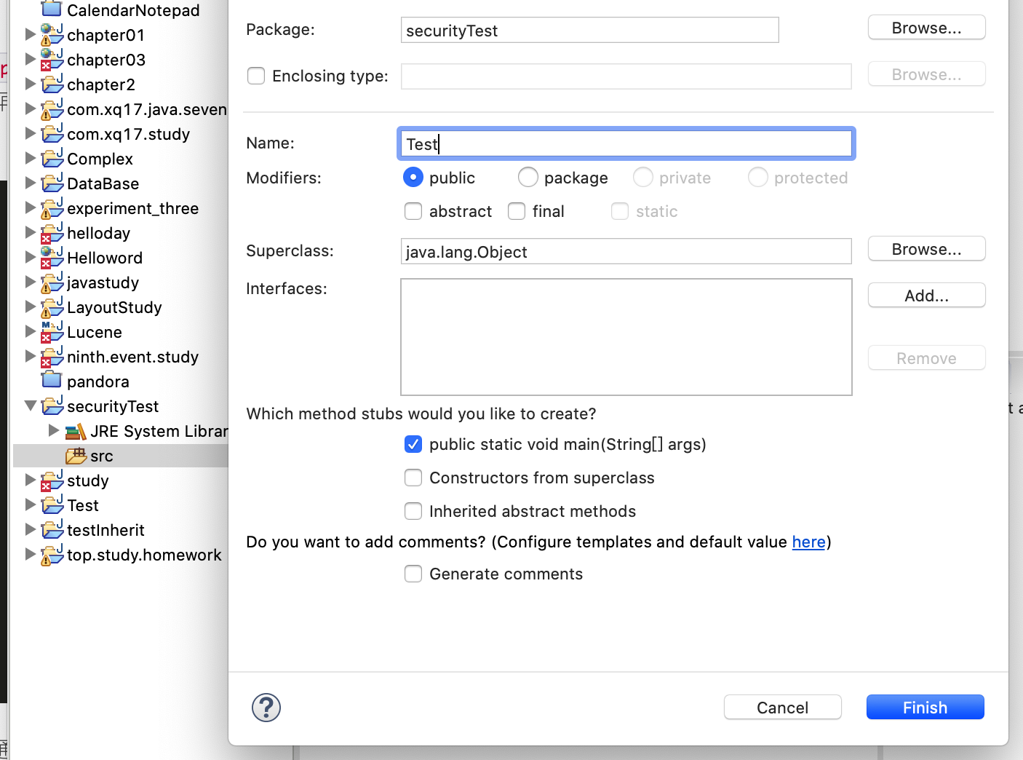This screenshot has width=1023, height=760.
Task: Expand the chapter03 project node
Action: coord(30,59)
